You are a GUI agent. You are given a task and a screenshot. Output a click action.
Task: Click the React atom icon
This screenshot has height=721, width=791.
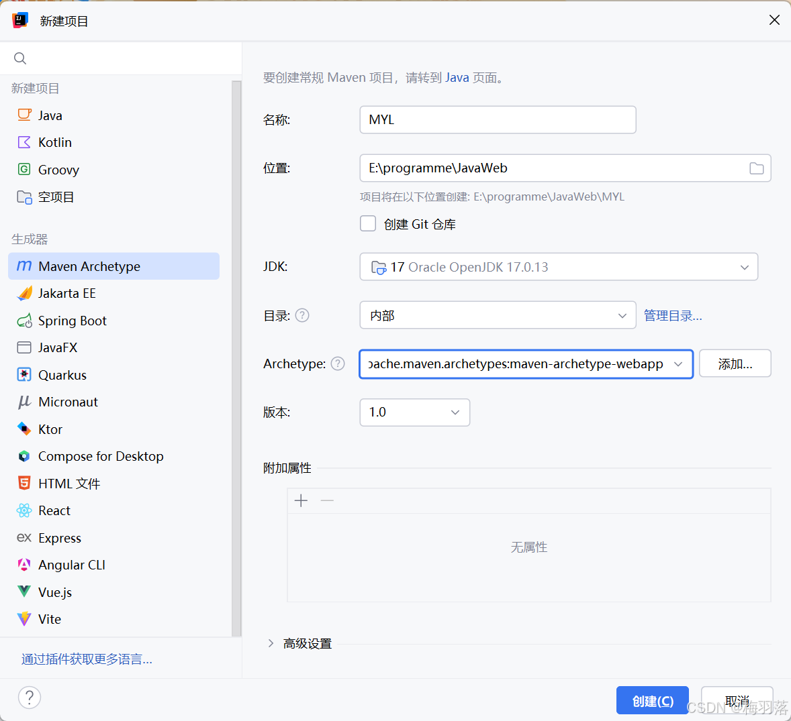tap(24, 510)
